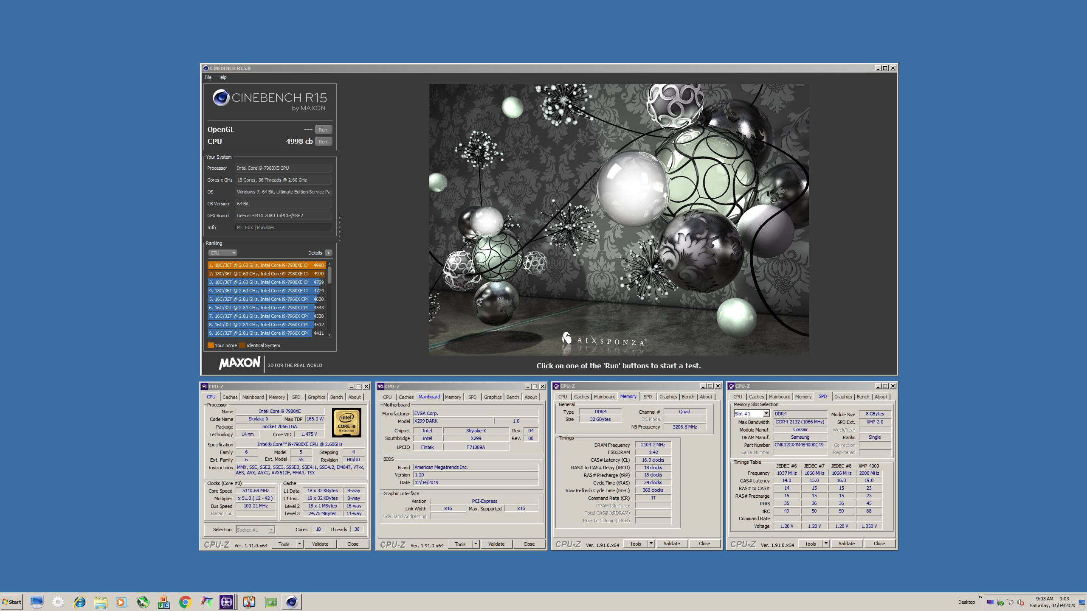Viewport: 1087px width, 611px height.
Task: Click the Ranking Details arrow icon
Action: point(328,253)
